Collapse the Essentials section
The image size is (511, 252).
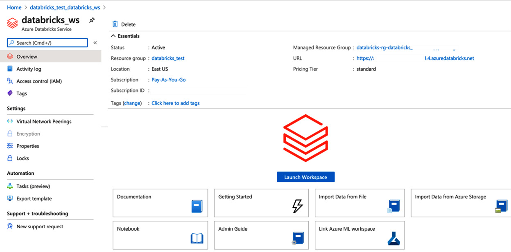tap(113, 36)
